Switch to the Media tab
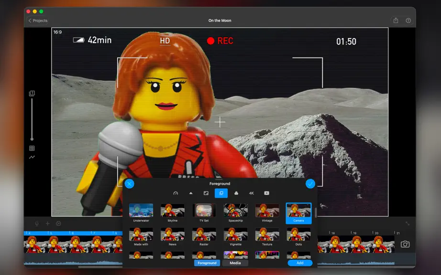This screenshot has height=275, width=441. (x=235, y=263)
